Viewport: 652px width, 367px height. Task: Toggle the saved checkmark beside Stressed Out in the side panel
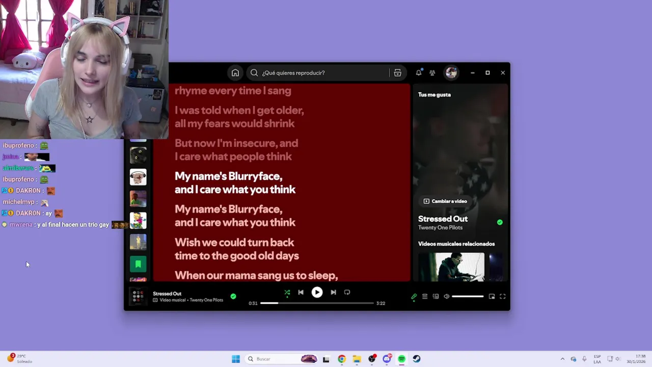(x=500, y=222)
